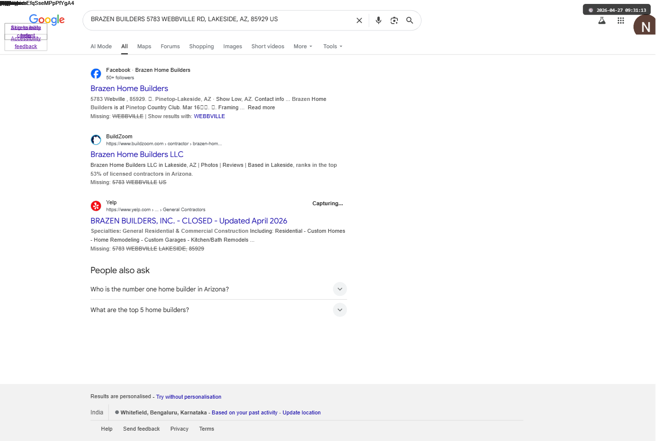Image resolution: width=663 pixels, height=441 pixels.
Task: Expand 'Who is the number one home builder in Arizona?'
Action: (x=340, y=289)
